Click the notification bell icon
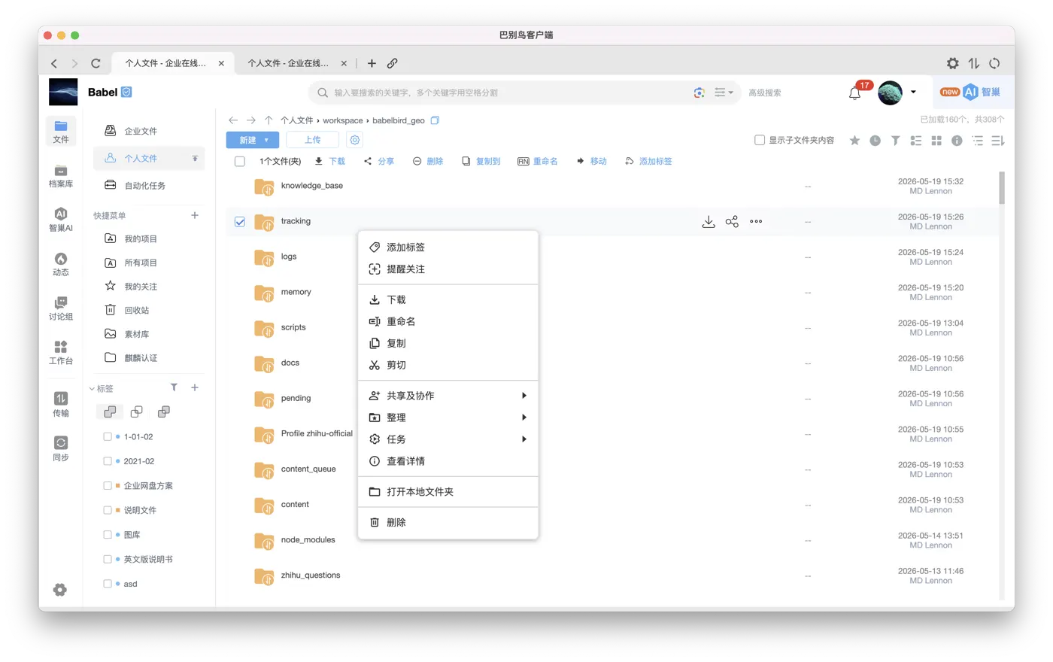Screen dimensions: 1053x662 coord(854,93)
